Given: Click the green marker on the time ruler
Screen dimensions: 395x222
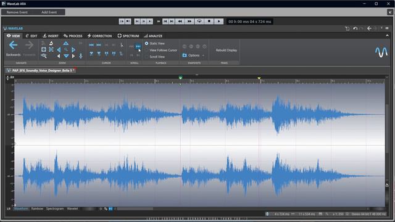Looking at the screenshot, I should (180, 78).
